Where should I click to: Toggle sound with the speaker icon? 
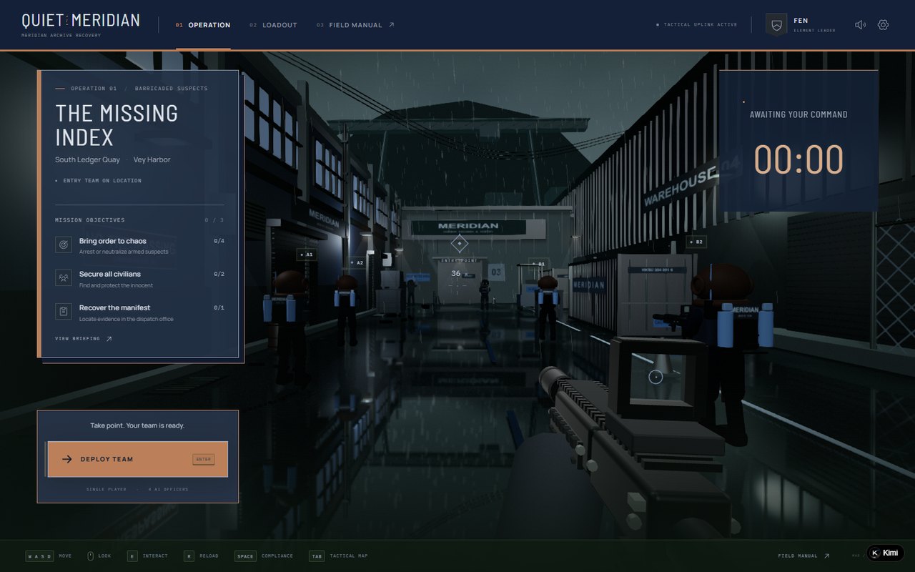pyautogui.click(x=860, y=25)
